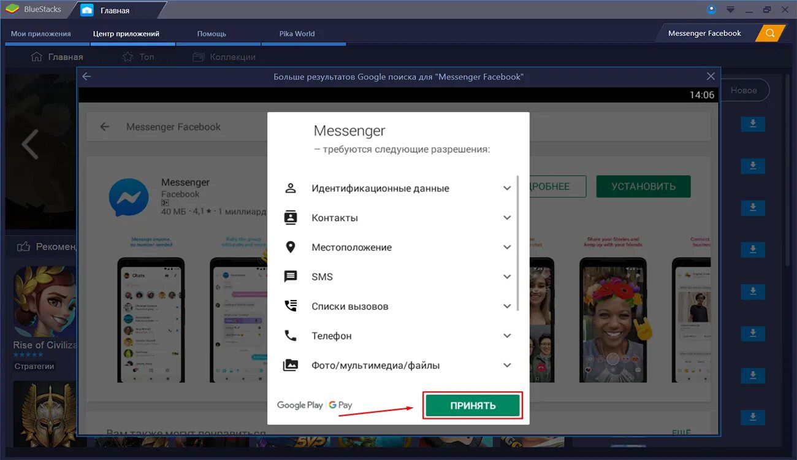
Task: Click the contacts card icon
Action: [x=291, y=217]
